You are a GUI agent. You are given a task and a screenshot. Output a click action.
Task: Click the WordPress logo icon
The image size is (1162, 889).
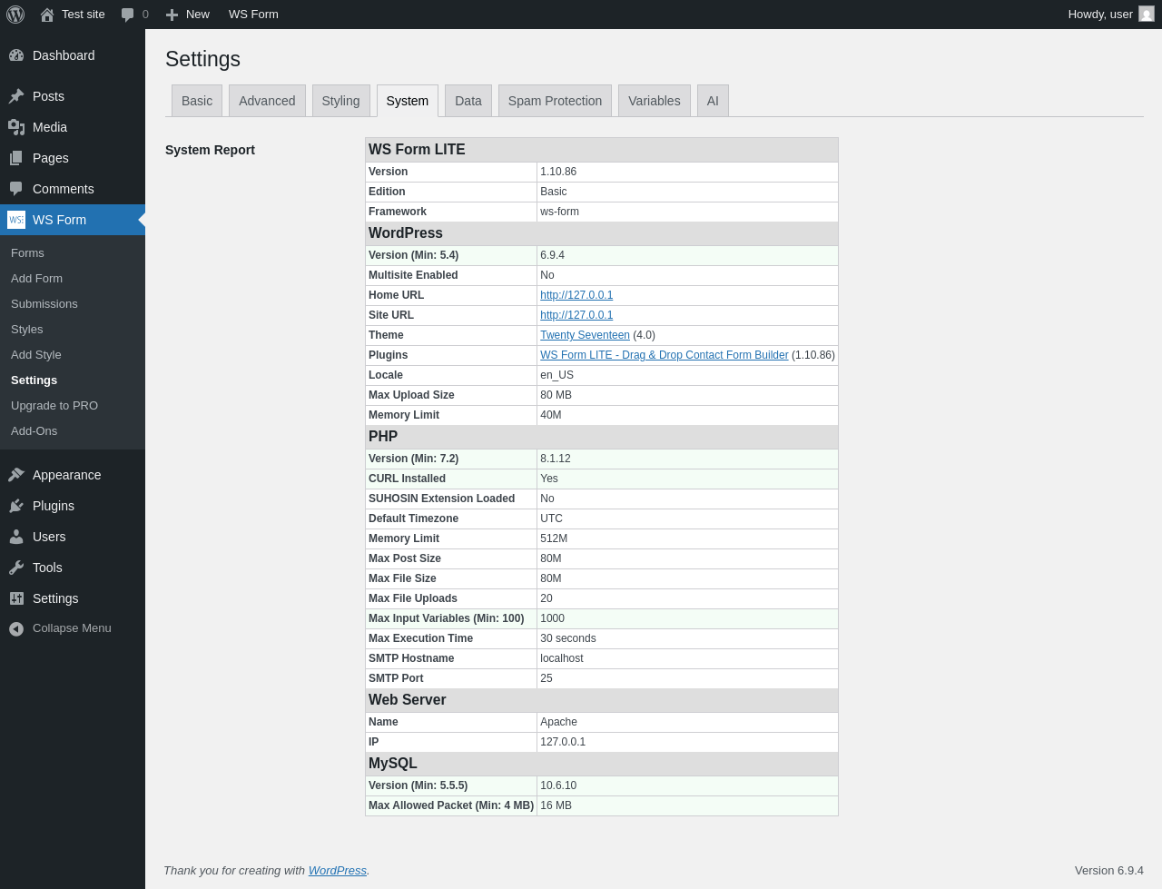pyautogui.click(x=15, y=15)
